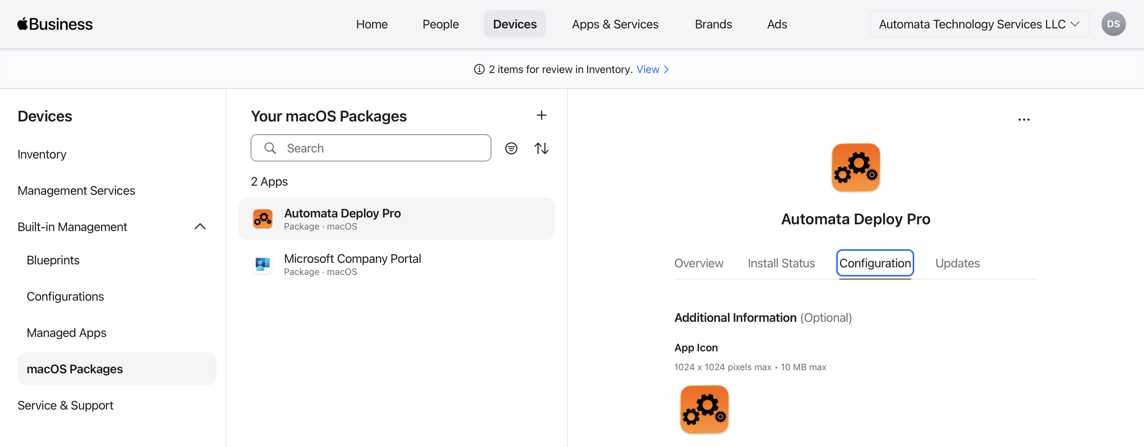Click the Devices sidebar heading
1144x447 pixels.
(x=45, y=116)
